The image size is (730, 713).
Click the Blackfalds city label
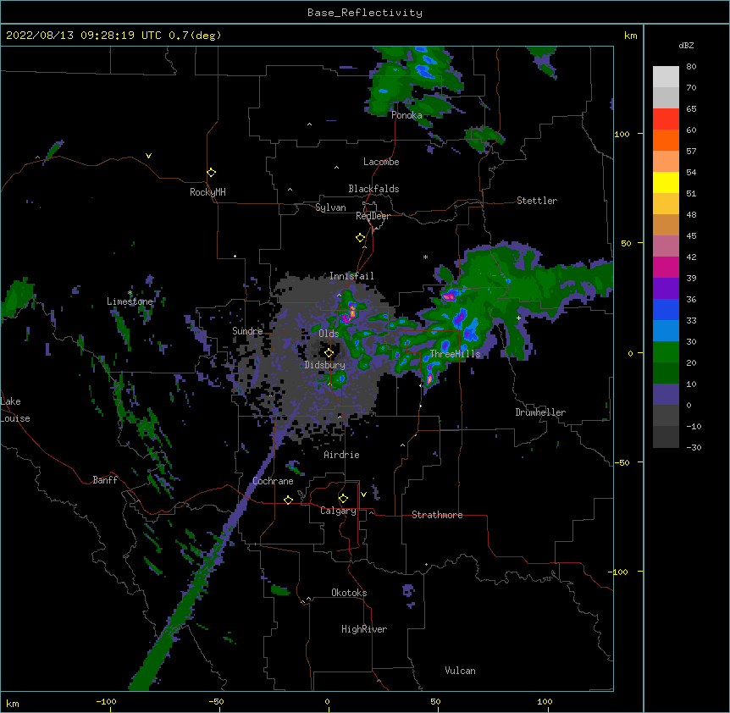(x=373, y=189)
